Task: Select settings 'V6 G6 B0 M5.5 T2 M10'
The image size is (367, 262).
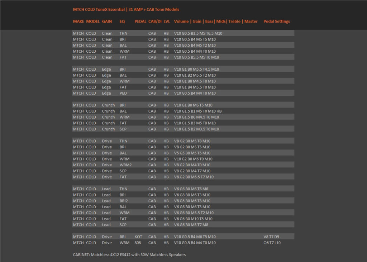Action: (x=194, y=213)
